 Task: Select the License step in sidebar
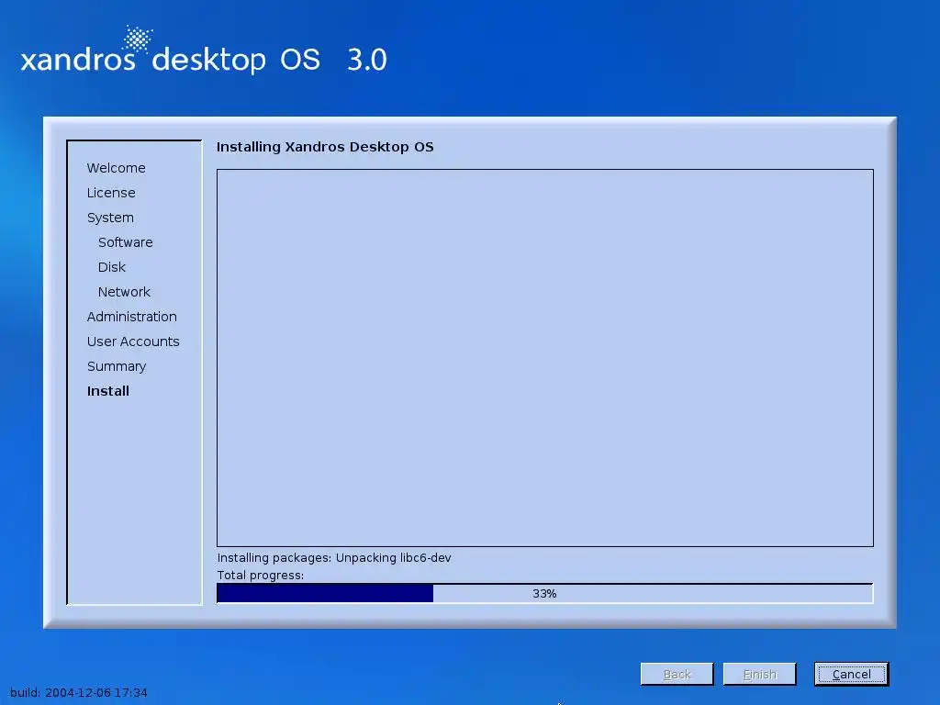(111, 193)
